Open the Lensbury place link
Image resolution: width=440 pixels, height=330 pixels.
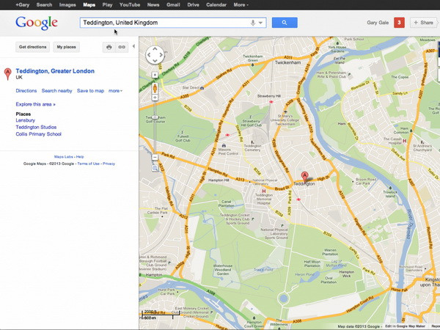[x=25, y=120]
